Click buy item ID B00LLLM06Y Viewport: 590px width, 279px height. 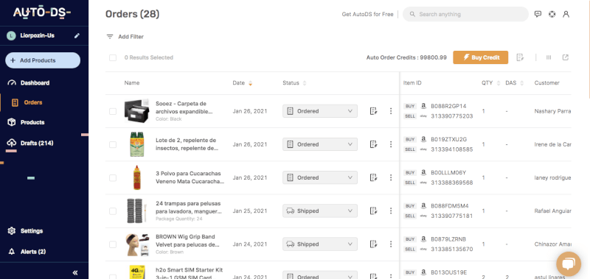(x=448, y=173)
